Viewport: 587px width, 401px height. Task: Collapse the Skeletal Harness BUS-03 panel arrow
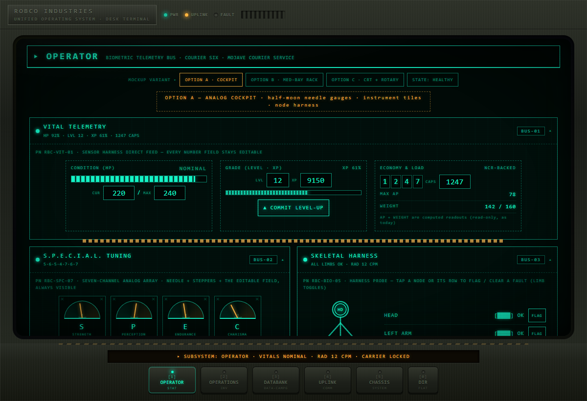point(550,260)
